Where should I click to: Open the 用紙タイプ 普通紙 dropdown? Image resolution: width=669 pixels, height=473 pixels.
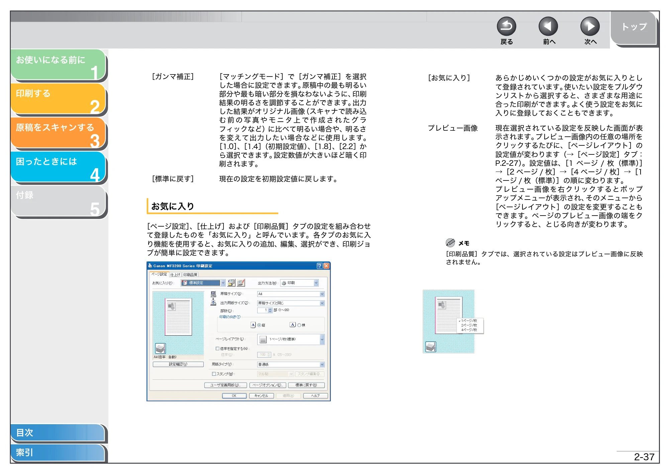[x=291, y=364]
